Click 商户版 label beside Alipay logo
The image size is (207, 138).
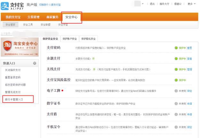click(x=32, y=5)
